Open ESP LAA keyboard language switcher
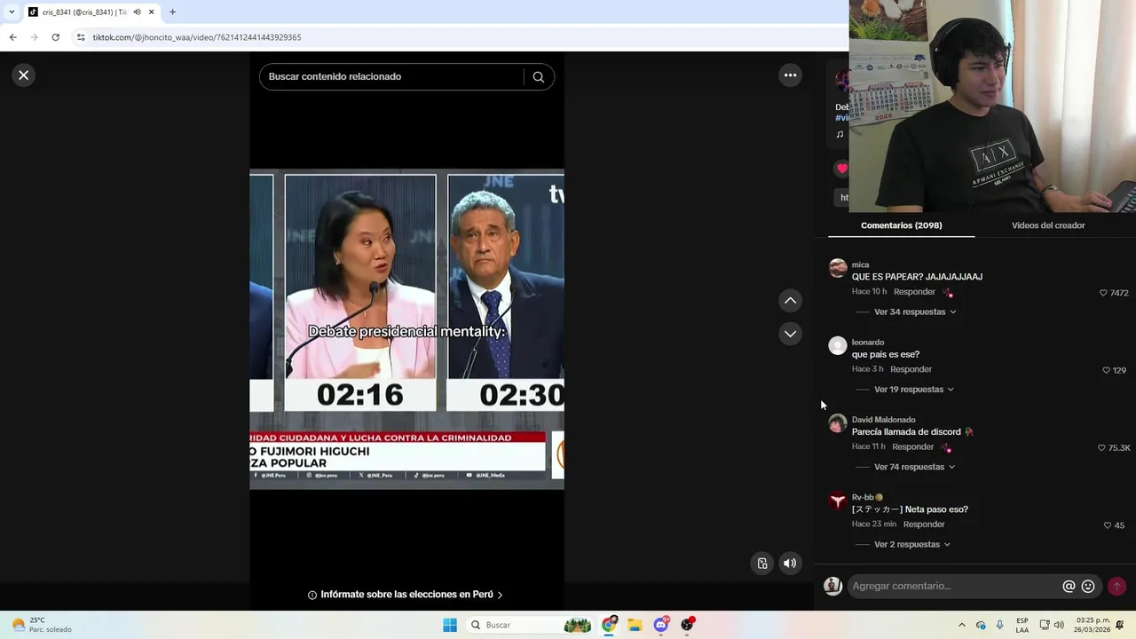The height and width of the screenshot is (639, 1136). [1022, 625]
